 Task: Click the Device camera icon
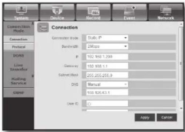coord(57,10)
